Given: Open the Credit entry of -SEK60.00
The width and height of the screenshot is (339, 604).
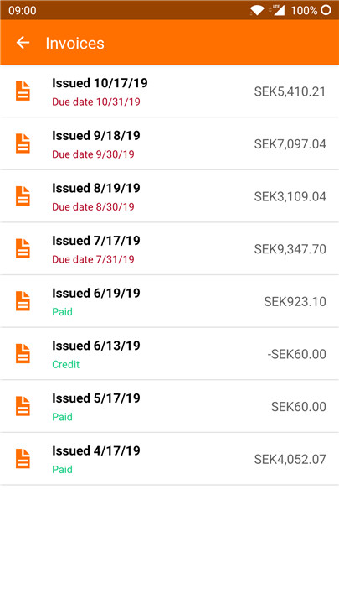Looking at the screenshot, I should 169,354.
